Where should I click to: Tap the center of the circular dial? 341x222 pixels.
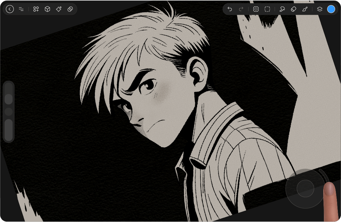305,188
